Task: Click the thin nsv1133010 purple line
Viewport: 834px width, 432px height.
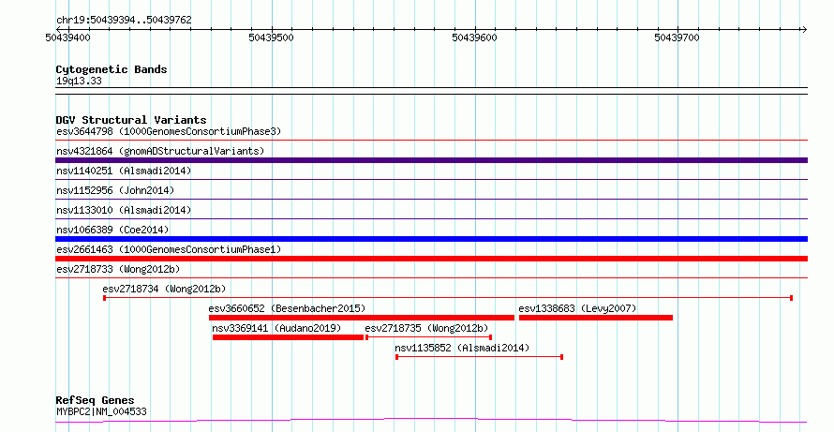Action: click(x=431, y=219)
